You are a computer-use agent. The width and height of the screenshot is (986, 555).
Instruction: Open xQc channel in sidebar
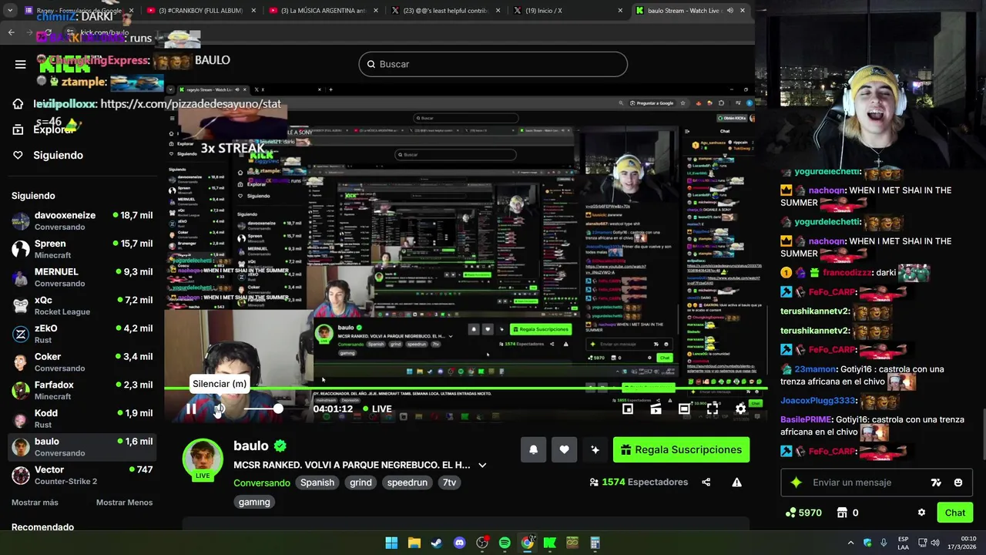pyautogui.click(x=82, y=305)
